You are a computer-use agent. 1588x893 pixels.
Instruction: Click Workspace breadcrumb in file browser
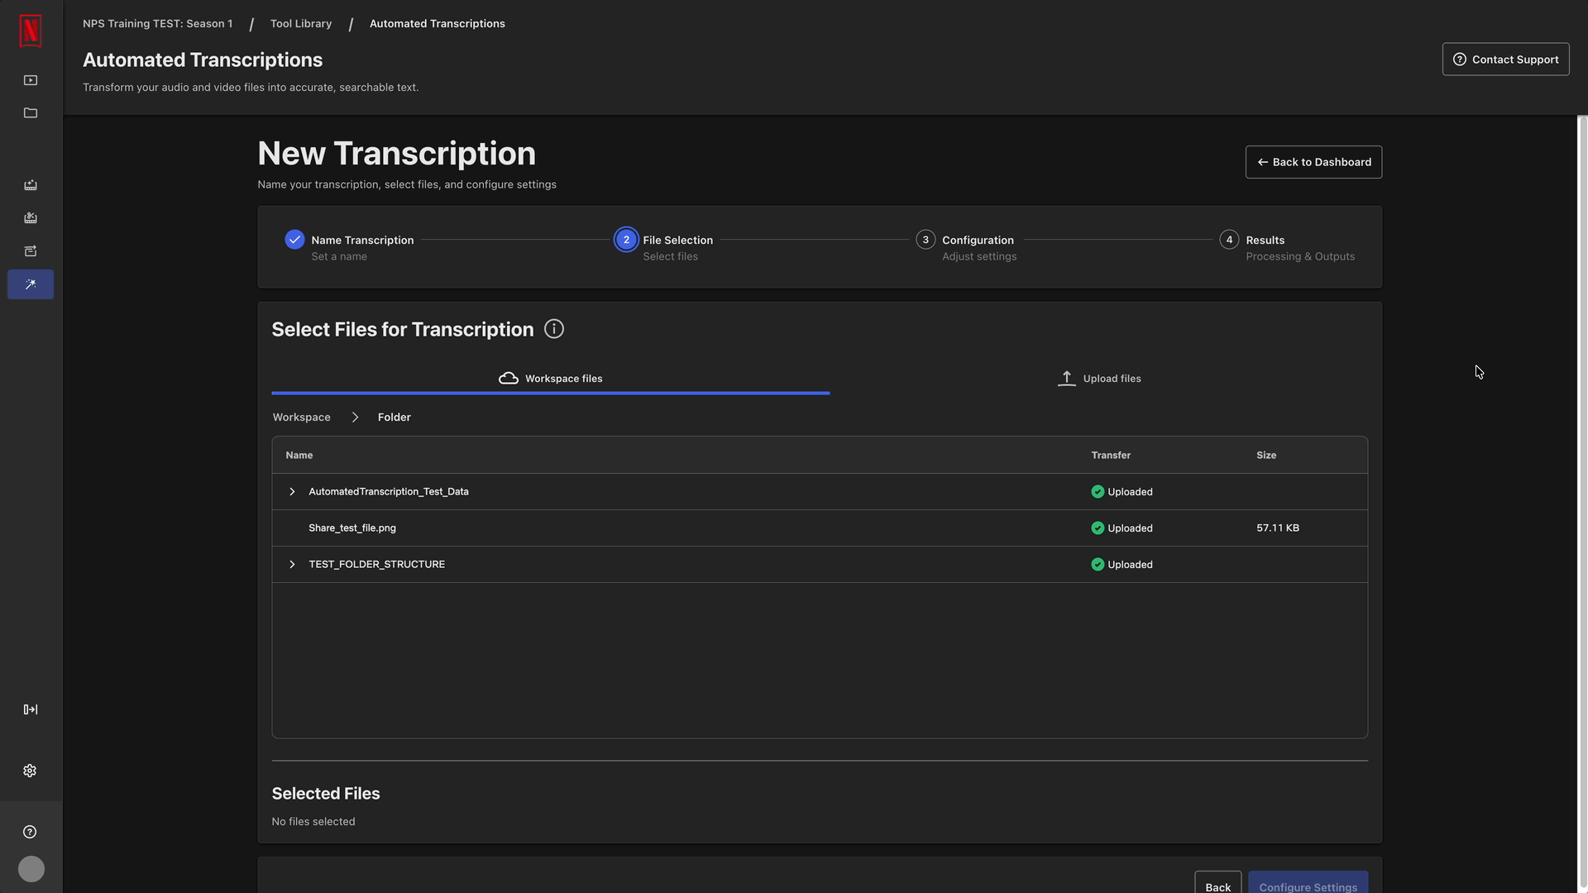point(302,418)
